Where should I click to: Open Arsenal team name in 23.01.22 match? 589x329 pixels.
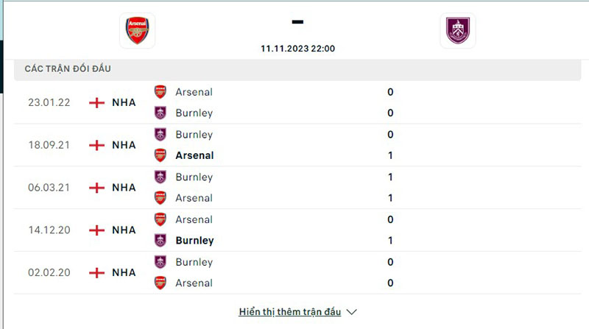pos(194,92)
